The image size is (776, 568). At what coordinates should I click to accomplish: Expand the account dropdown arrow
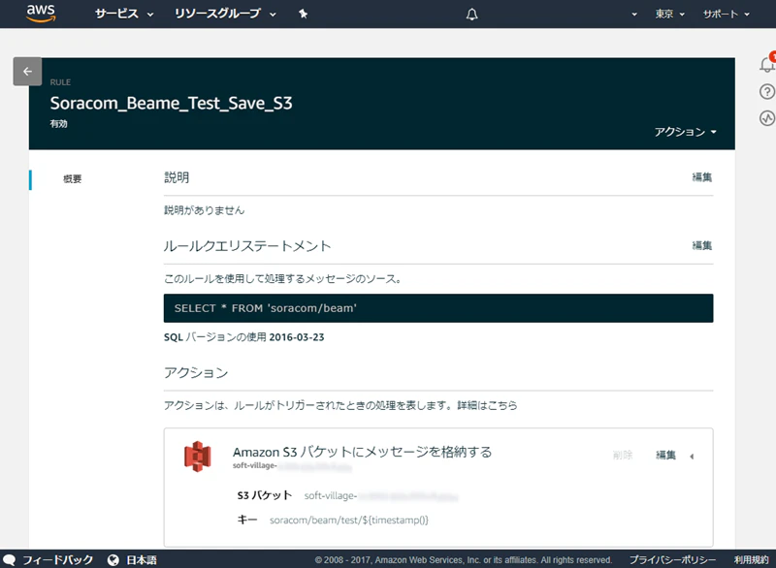(634, 15)
